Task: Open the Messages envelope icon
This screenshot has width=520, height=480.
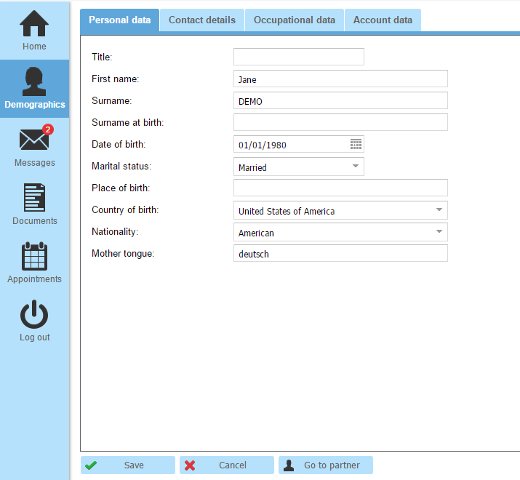Action: 34,140
